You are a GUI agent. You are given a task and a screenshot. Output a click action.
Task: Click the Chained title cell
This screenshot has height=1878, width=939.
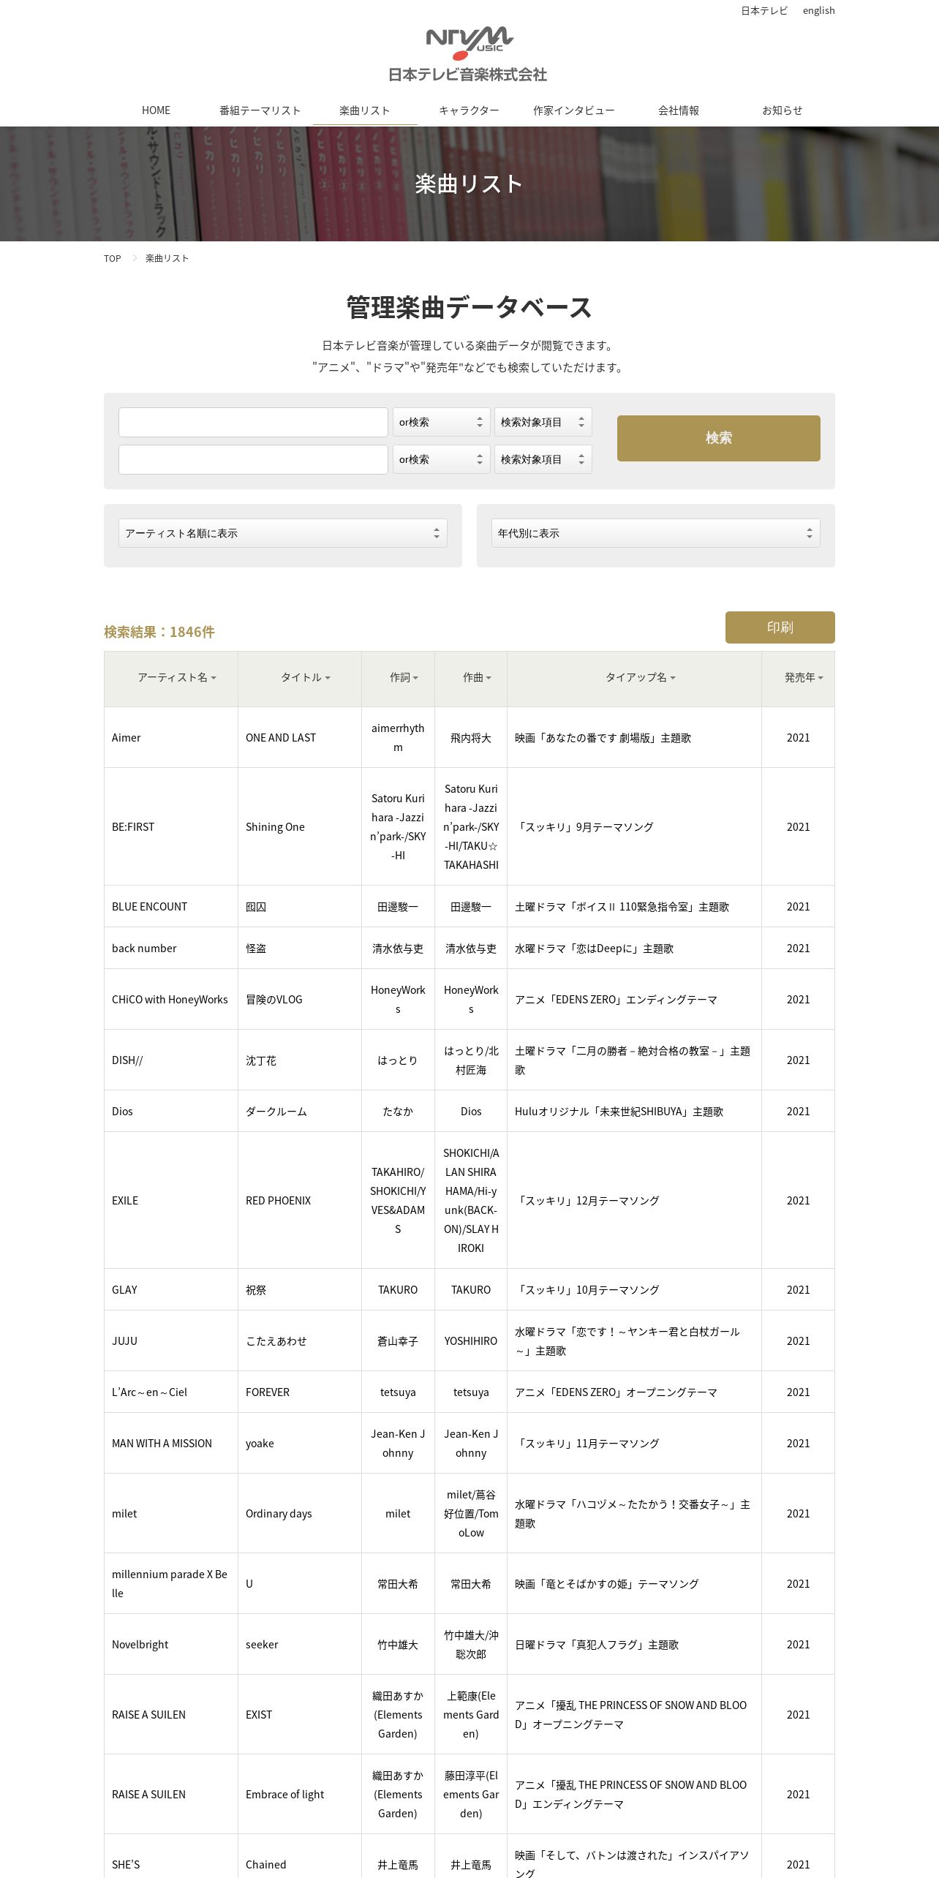pos(300,1858)
